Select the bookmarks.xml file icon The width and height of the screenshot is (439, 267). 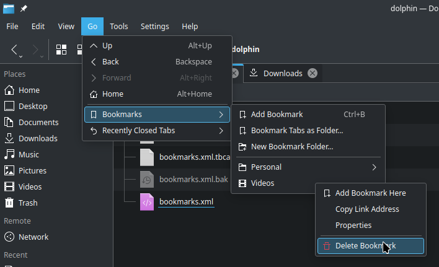147,202
